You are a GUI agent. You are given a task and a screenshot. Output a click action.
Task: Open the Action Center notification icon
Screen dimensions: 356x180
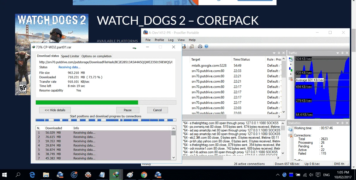coord(318,175)
